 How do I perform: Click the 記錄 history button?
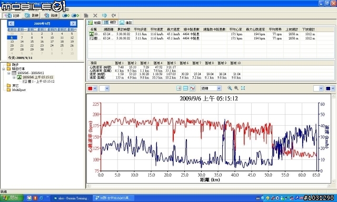tap(12, 15)
